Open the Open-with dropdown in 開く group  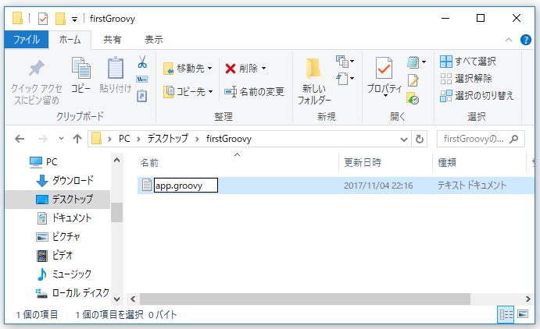click(x=417, y=62)
